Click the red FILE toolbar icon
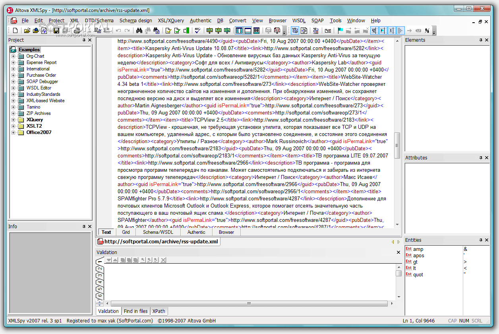499x334 pixels. coord(277,31)
